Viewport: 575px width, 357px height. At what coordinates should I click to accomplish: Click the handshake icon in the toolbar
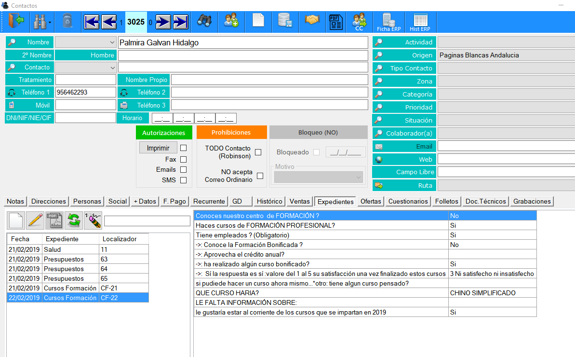pos(312,20)
